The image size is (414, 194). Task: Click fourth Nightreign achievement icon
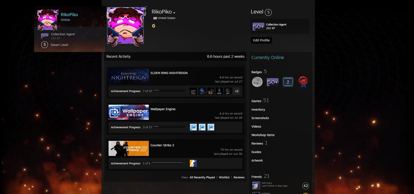coord(219,91)
